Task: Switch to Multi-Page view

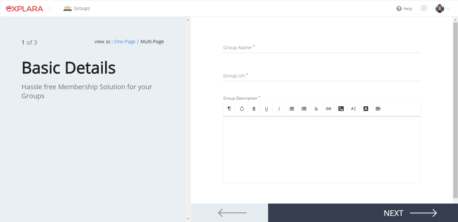Action: pyautogui.click(x=152, y=42)
